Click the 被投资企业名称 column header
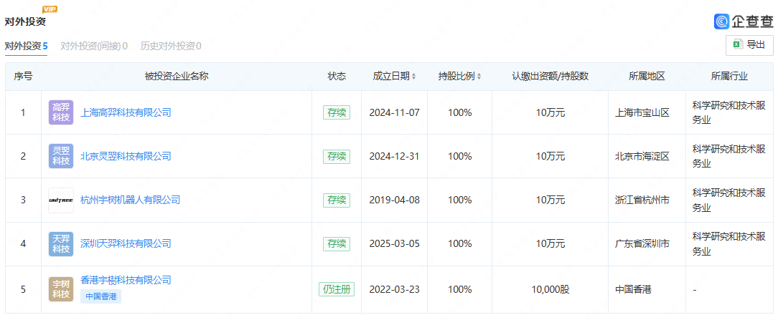Screen dimensions: 778x320 click(176, 77)
